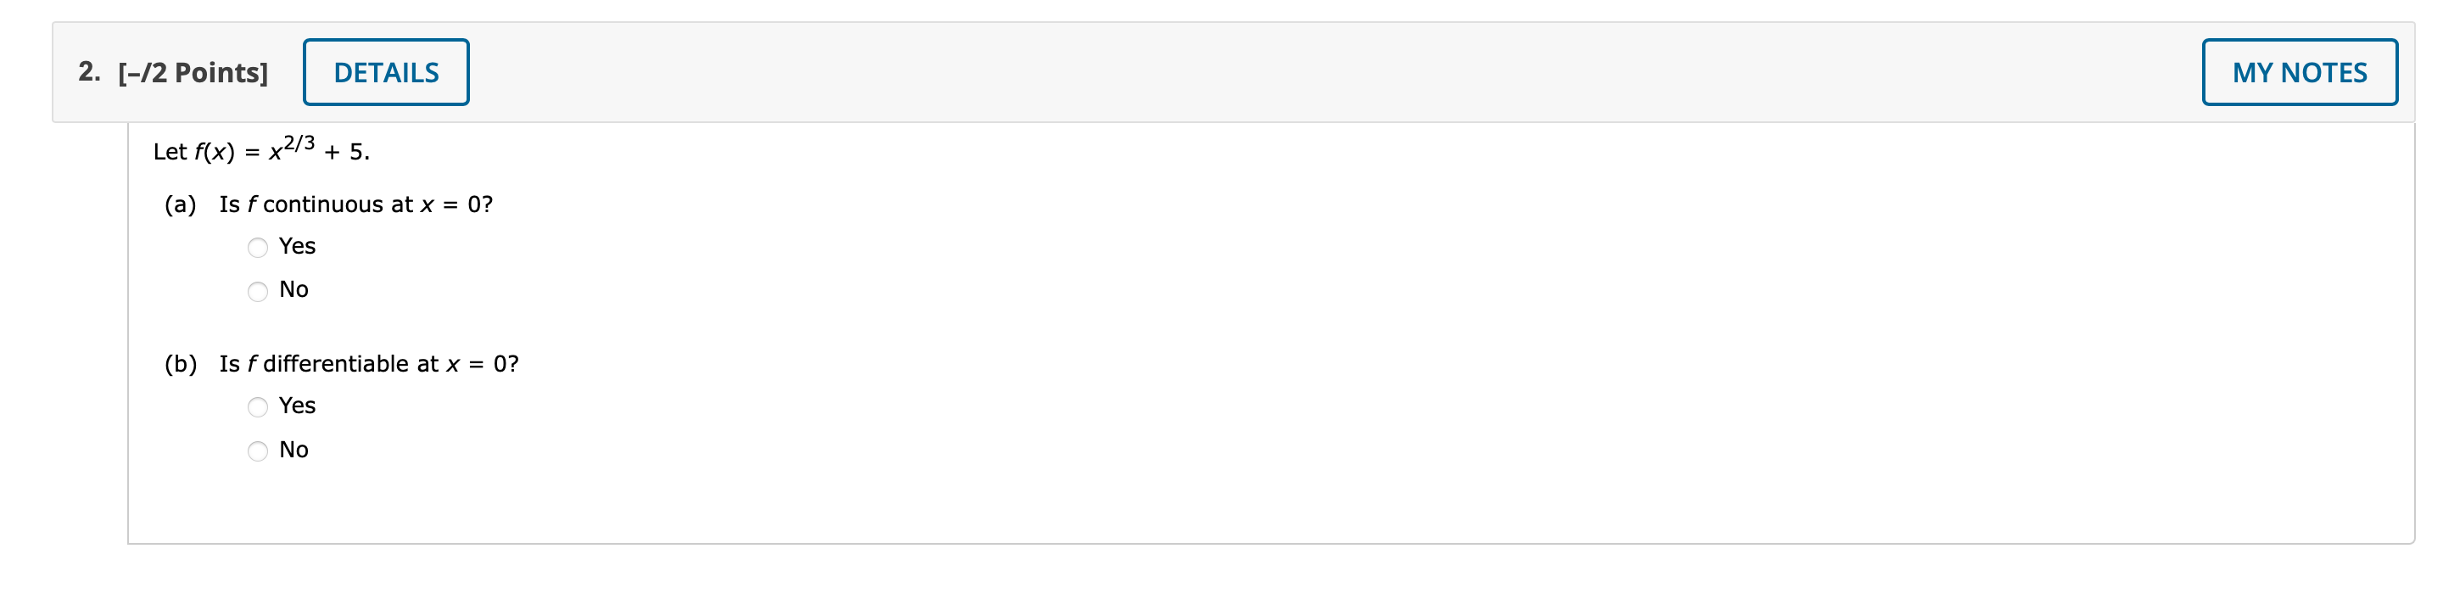2443x599 pixels.
Task: Click the "Yes" label under part (b)
Action: [296, 406]
